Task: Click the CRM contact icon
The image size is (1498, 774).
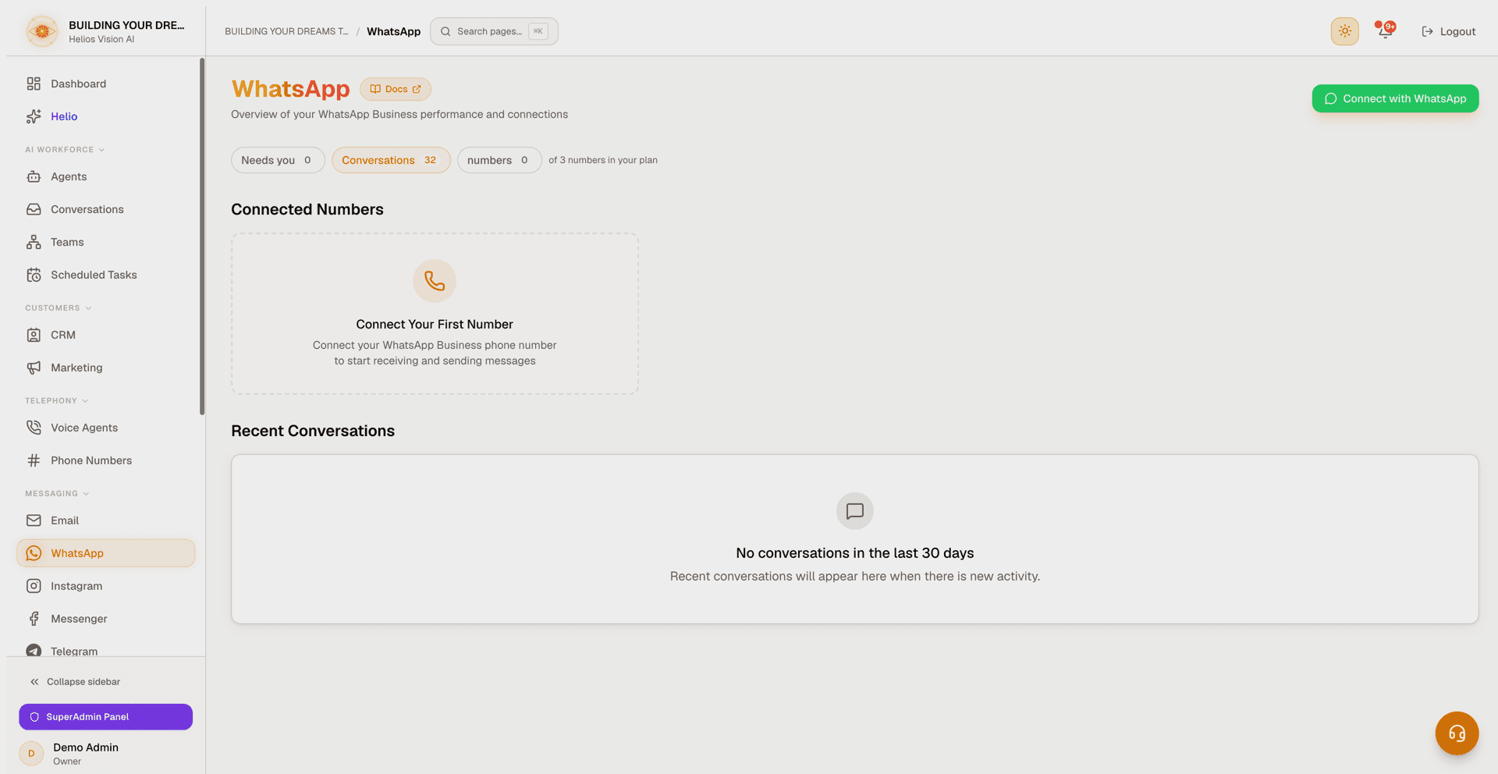Action: point(34,335)
